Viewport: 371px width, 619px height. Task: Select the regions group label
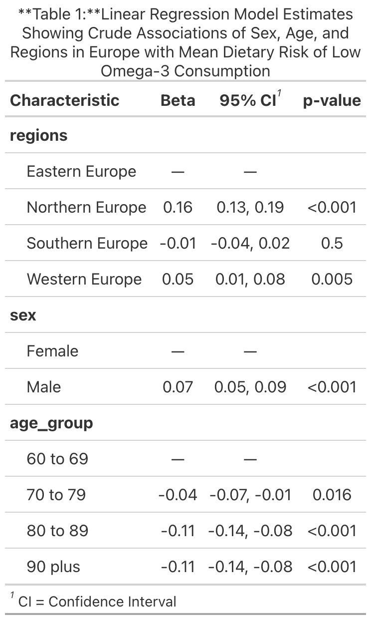click(39, 135)
